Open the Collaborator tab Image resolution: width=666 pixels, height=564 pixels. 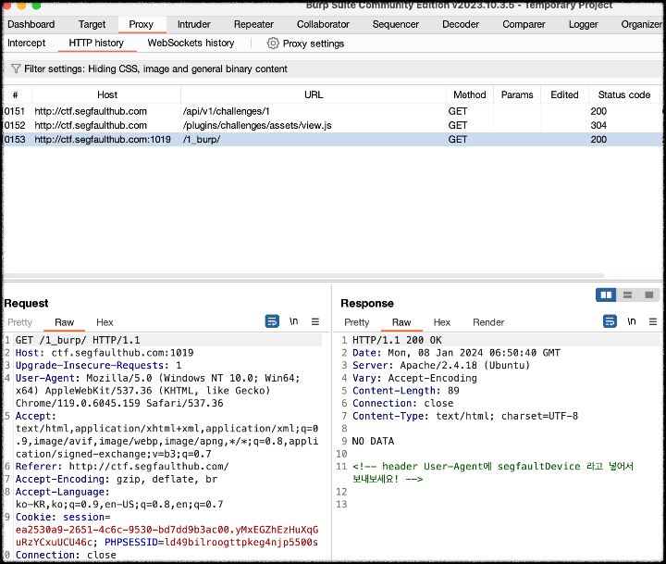tap(323, 24)
